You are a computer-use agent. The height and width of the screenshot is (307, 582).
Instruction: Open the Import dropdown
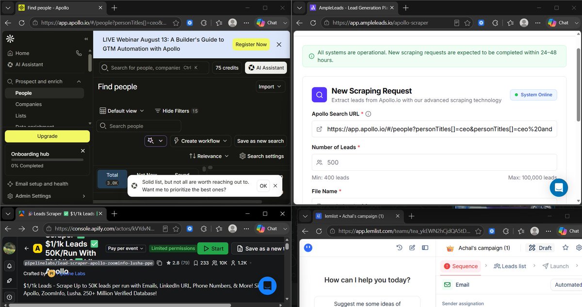(271, 87)
